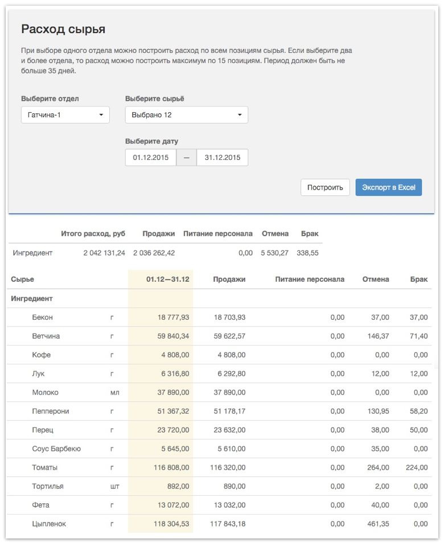Screen dimensions: 444x543
Task: Select the Кофе row name
Action: (42, 355)
